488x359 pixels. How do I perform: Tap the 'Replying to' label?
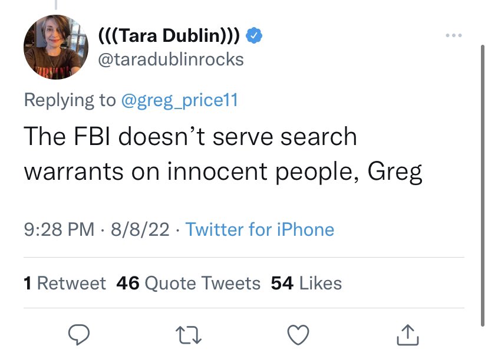(70, 100)
